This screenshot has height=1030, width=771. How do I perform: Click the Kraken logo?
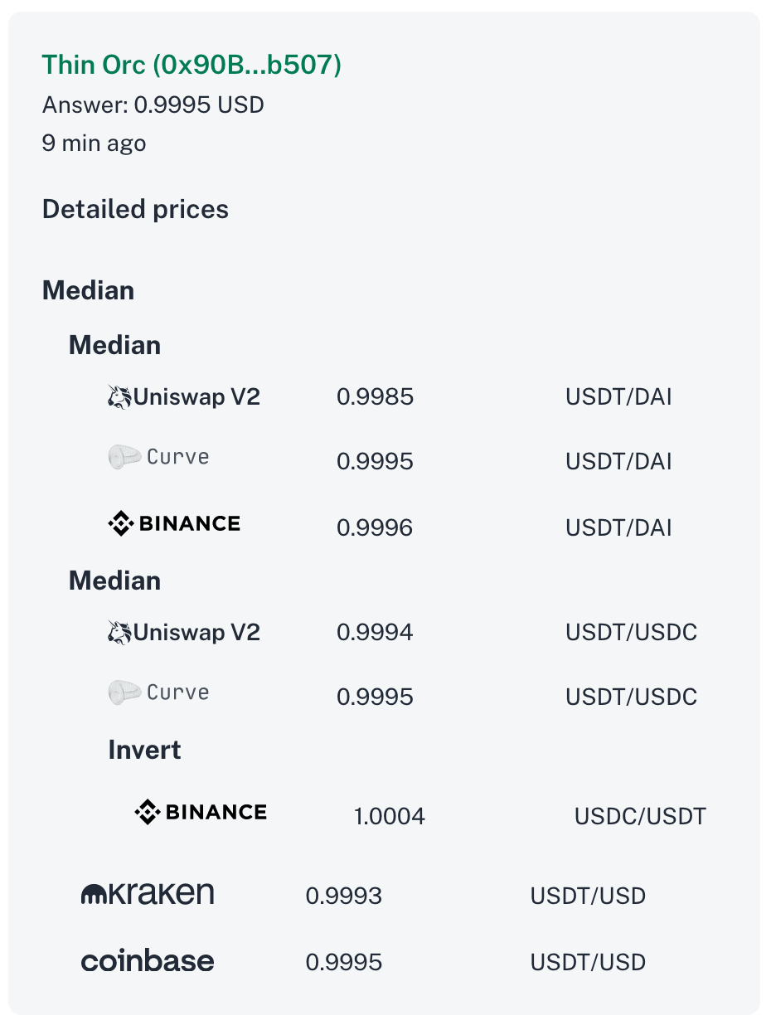(148, 893)
